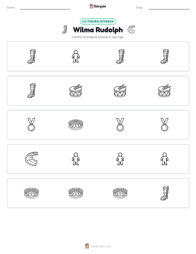The width and height of the screenshot is (196, 254).
Task: Pick the stadium icon among the medals
Action: point(76,125)
